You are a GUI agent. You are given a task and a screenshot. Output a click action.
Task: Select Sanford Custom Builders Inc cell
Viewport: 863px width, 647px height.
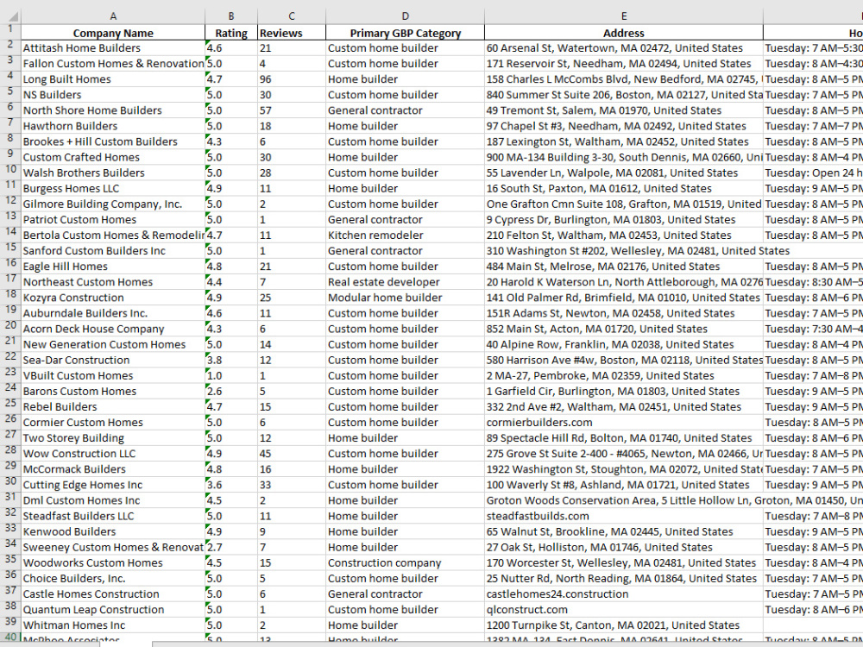click(x=113, y=250)
